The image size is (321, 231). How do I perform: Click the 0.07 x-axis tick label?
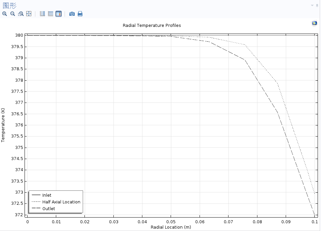point(228,222)
